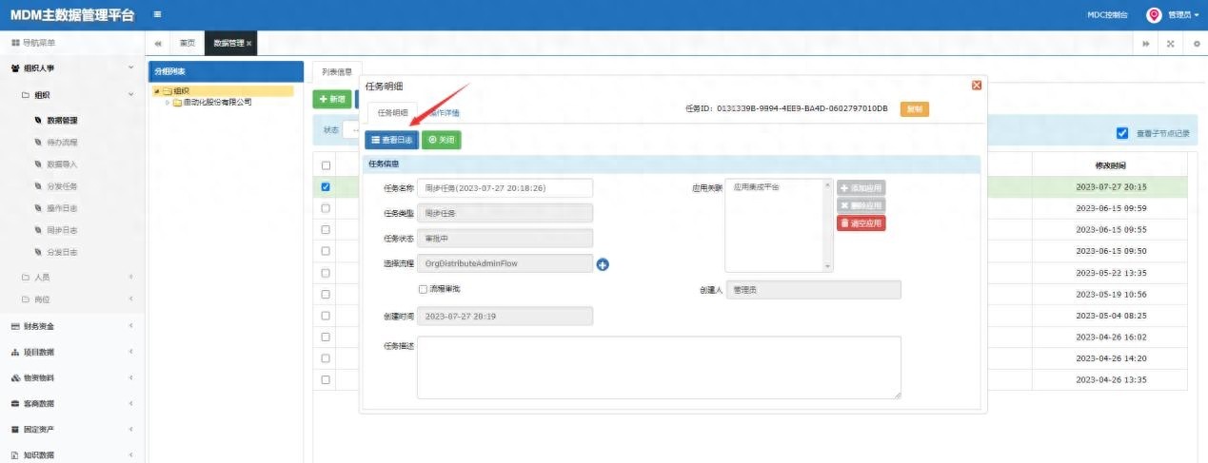Click the fullscreen expand icon in the tab bar
Image resolution: width=1208 pixels, height=463 pixels.
pos(1170,44)
